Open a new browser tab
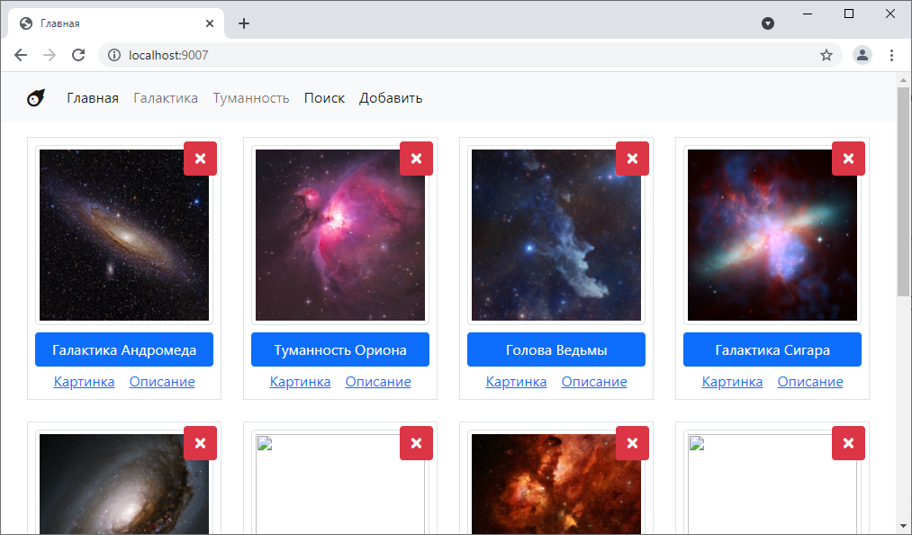 244,23
